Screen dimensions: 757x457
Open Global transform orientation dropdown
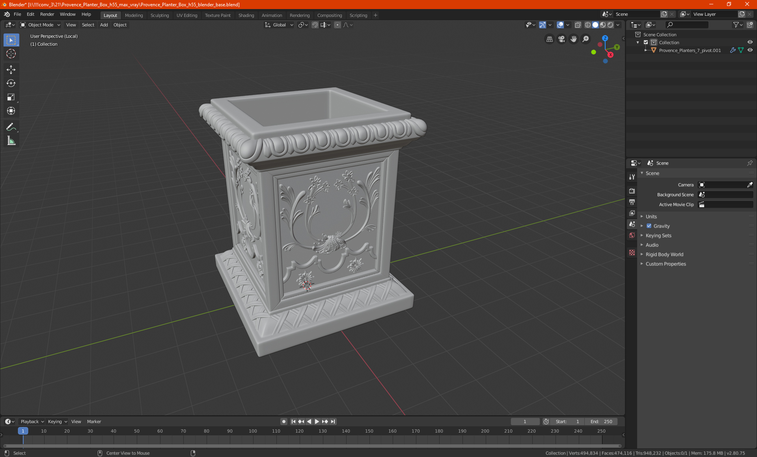279,25
